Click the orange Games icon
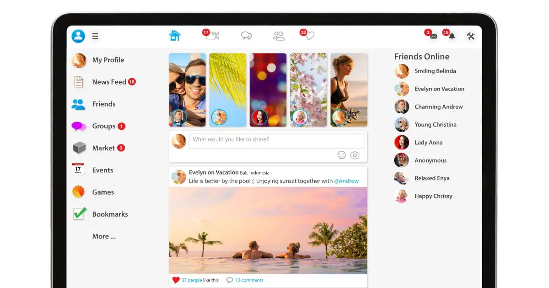The width and height of the screenshot is (549, 288). (79, 192)
